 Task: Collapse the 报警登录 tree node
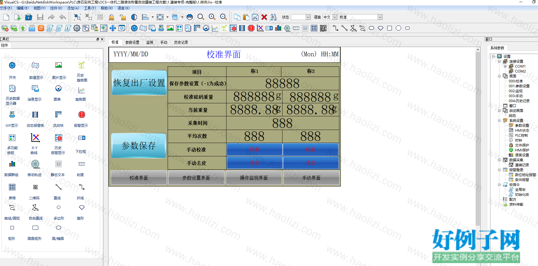499,170
